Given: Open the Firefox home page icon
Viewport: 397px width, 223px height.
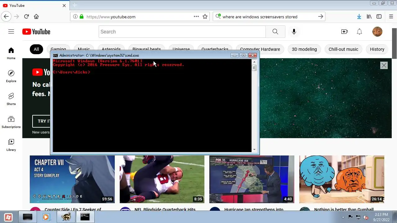Looking at the screenshot, I should pyautogui.click(x=36, y=17).
